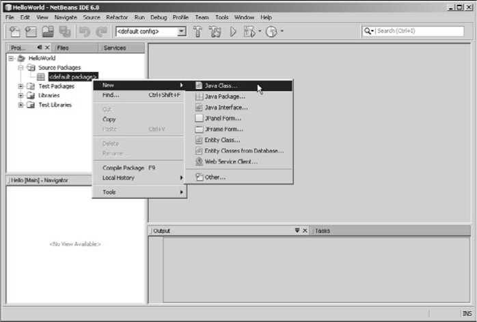Screen dimensions: 477x322
Task: Choose Other from the New submenu
Action: [x=238, y=177]
